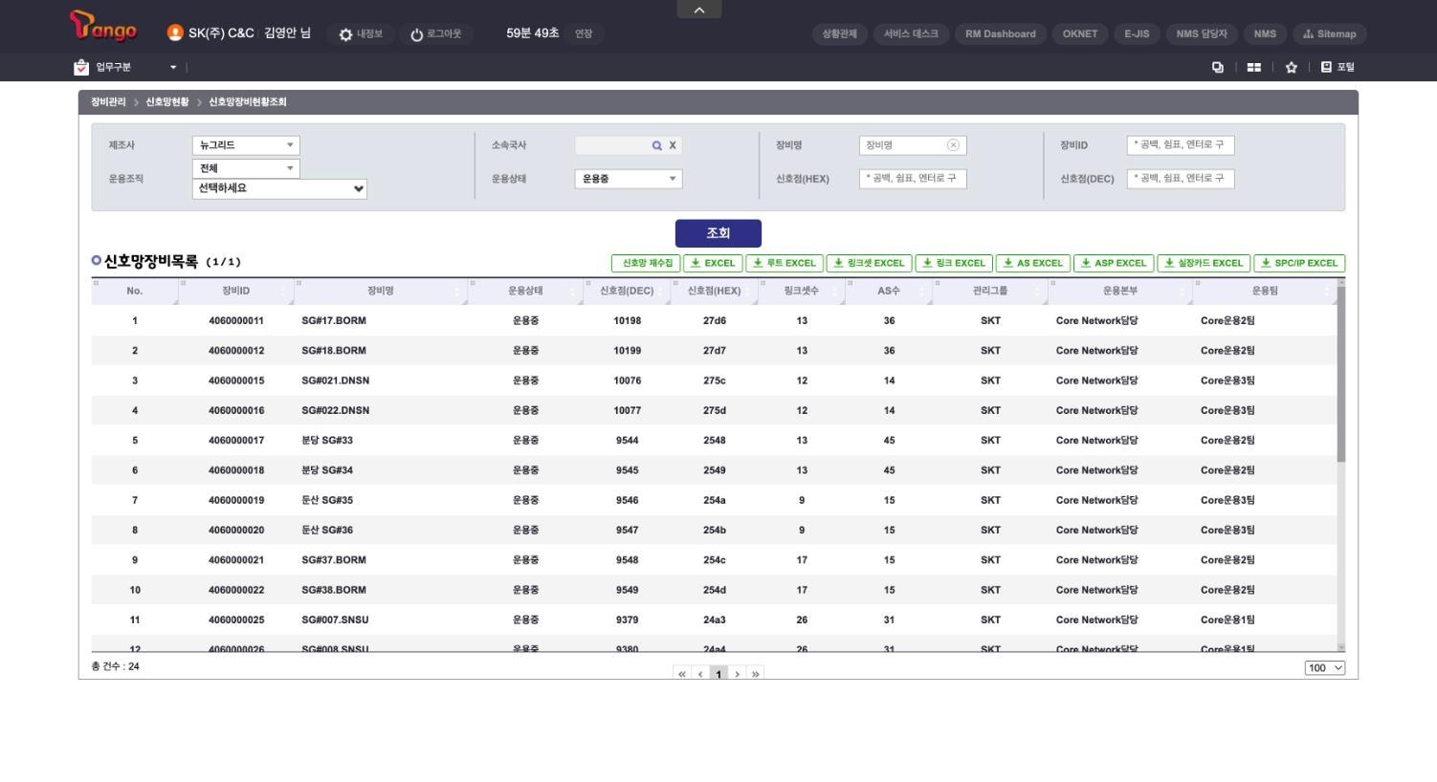This screenshot has width=1437, height=782.
Task: Go to the next page arrow in pagination
Action: click(x=737, y=674)
